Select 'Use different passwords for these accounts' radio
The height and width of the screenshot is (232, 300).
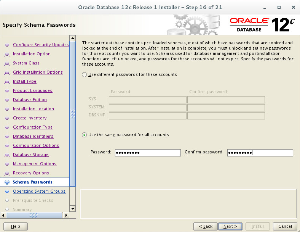click(x=84, y=74)
